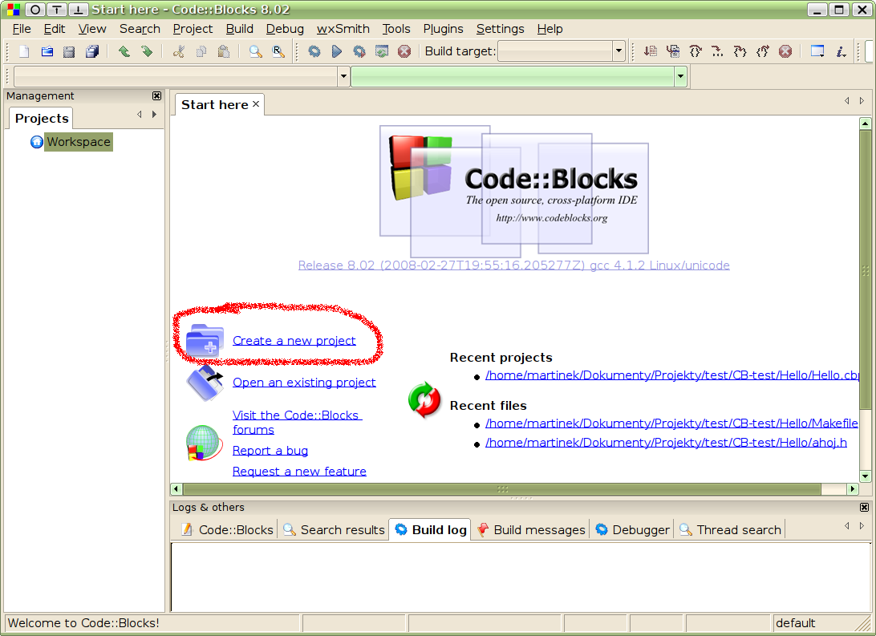The image size is (876, 636).
Task: Click the green Undo arrow icon
Action: click(x=124, y=51)
